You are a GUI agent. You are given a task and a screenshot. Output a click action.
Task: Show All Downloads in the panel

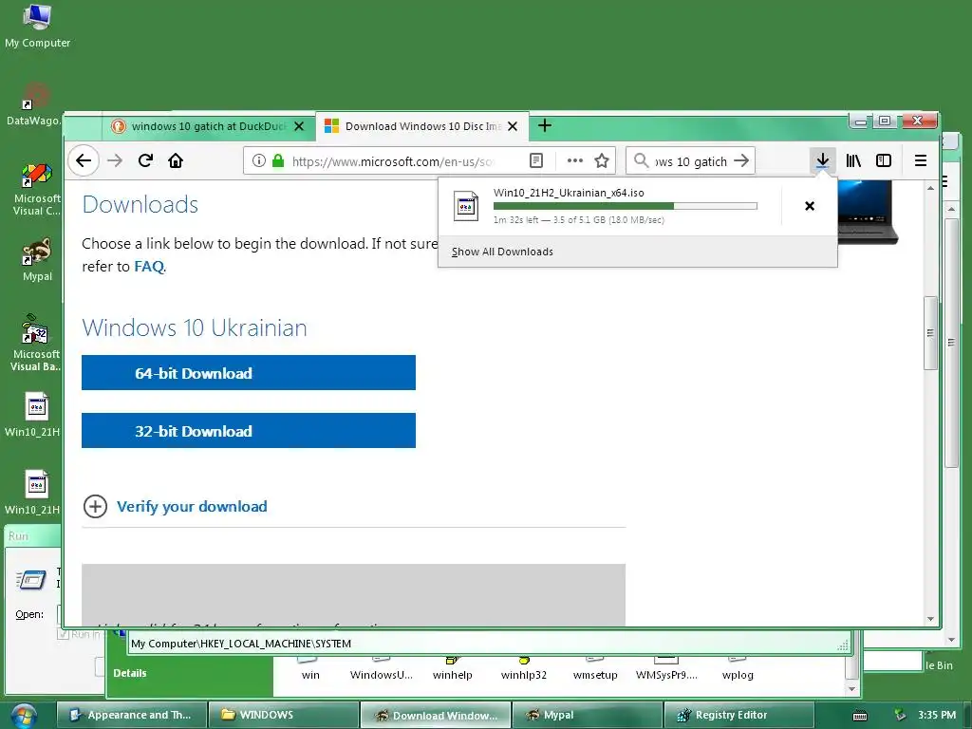(503, 252)
